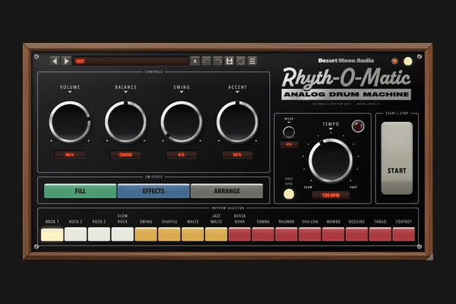Adjust the large Tempo knob
This screenshot has height=304, width=456.
click(331, 160)
